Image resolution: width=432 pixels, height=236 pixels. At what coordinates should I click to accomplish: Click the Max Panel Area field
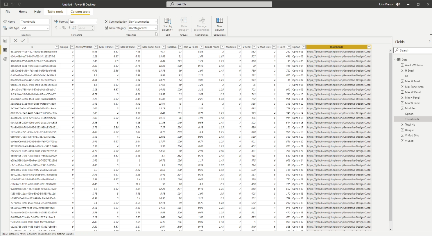tap(414, 87)
